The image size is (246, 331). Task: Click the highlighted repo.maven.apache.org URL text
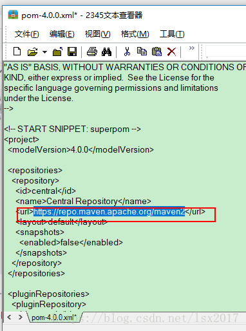109,212
